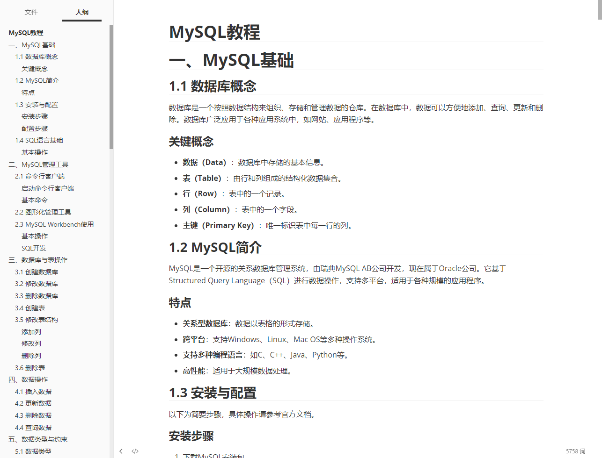Click the 列（Column） bullet item
Screen dimensions: 602x458
coord(241,209)
